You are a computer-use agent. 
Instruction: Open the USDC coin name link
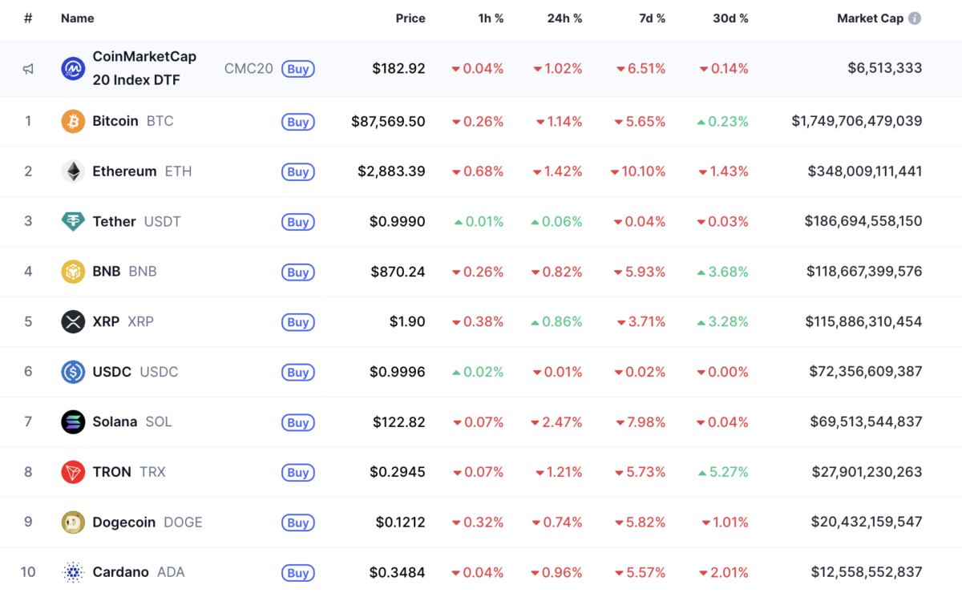111,372
